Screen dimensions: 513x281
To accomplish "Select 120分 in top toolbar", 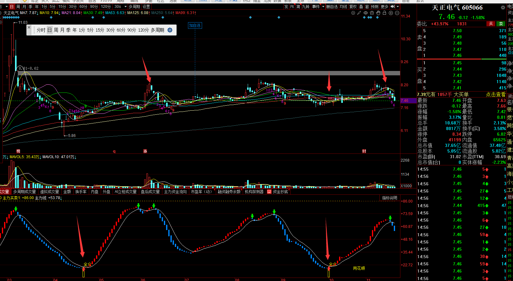I will point(106,7).
